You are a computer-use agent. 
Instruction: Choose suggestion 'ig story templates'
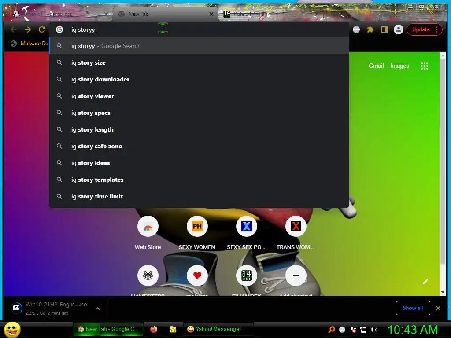(x=199, y=180)
